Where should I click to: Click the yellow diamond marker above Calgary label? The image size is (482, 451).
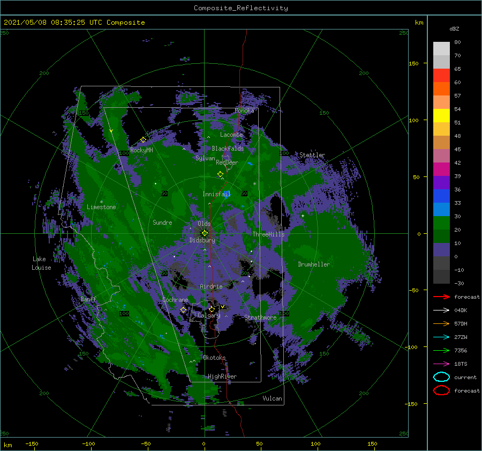point(212,309)
